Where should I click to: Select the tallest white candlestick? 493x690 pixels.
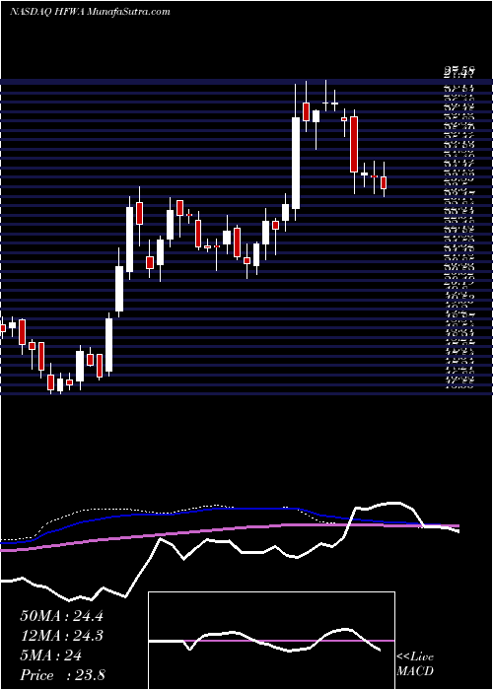click(x=296, y=152)
